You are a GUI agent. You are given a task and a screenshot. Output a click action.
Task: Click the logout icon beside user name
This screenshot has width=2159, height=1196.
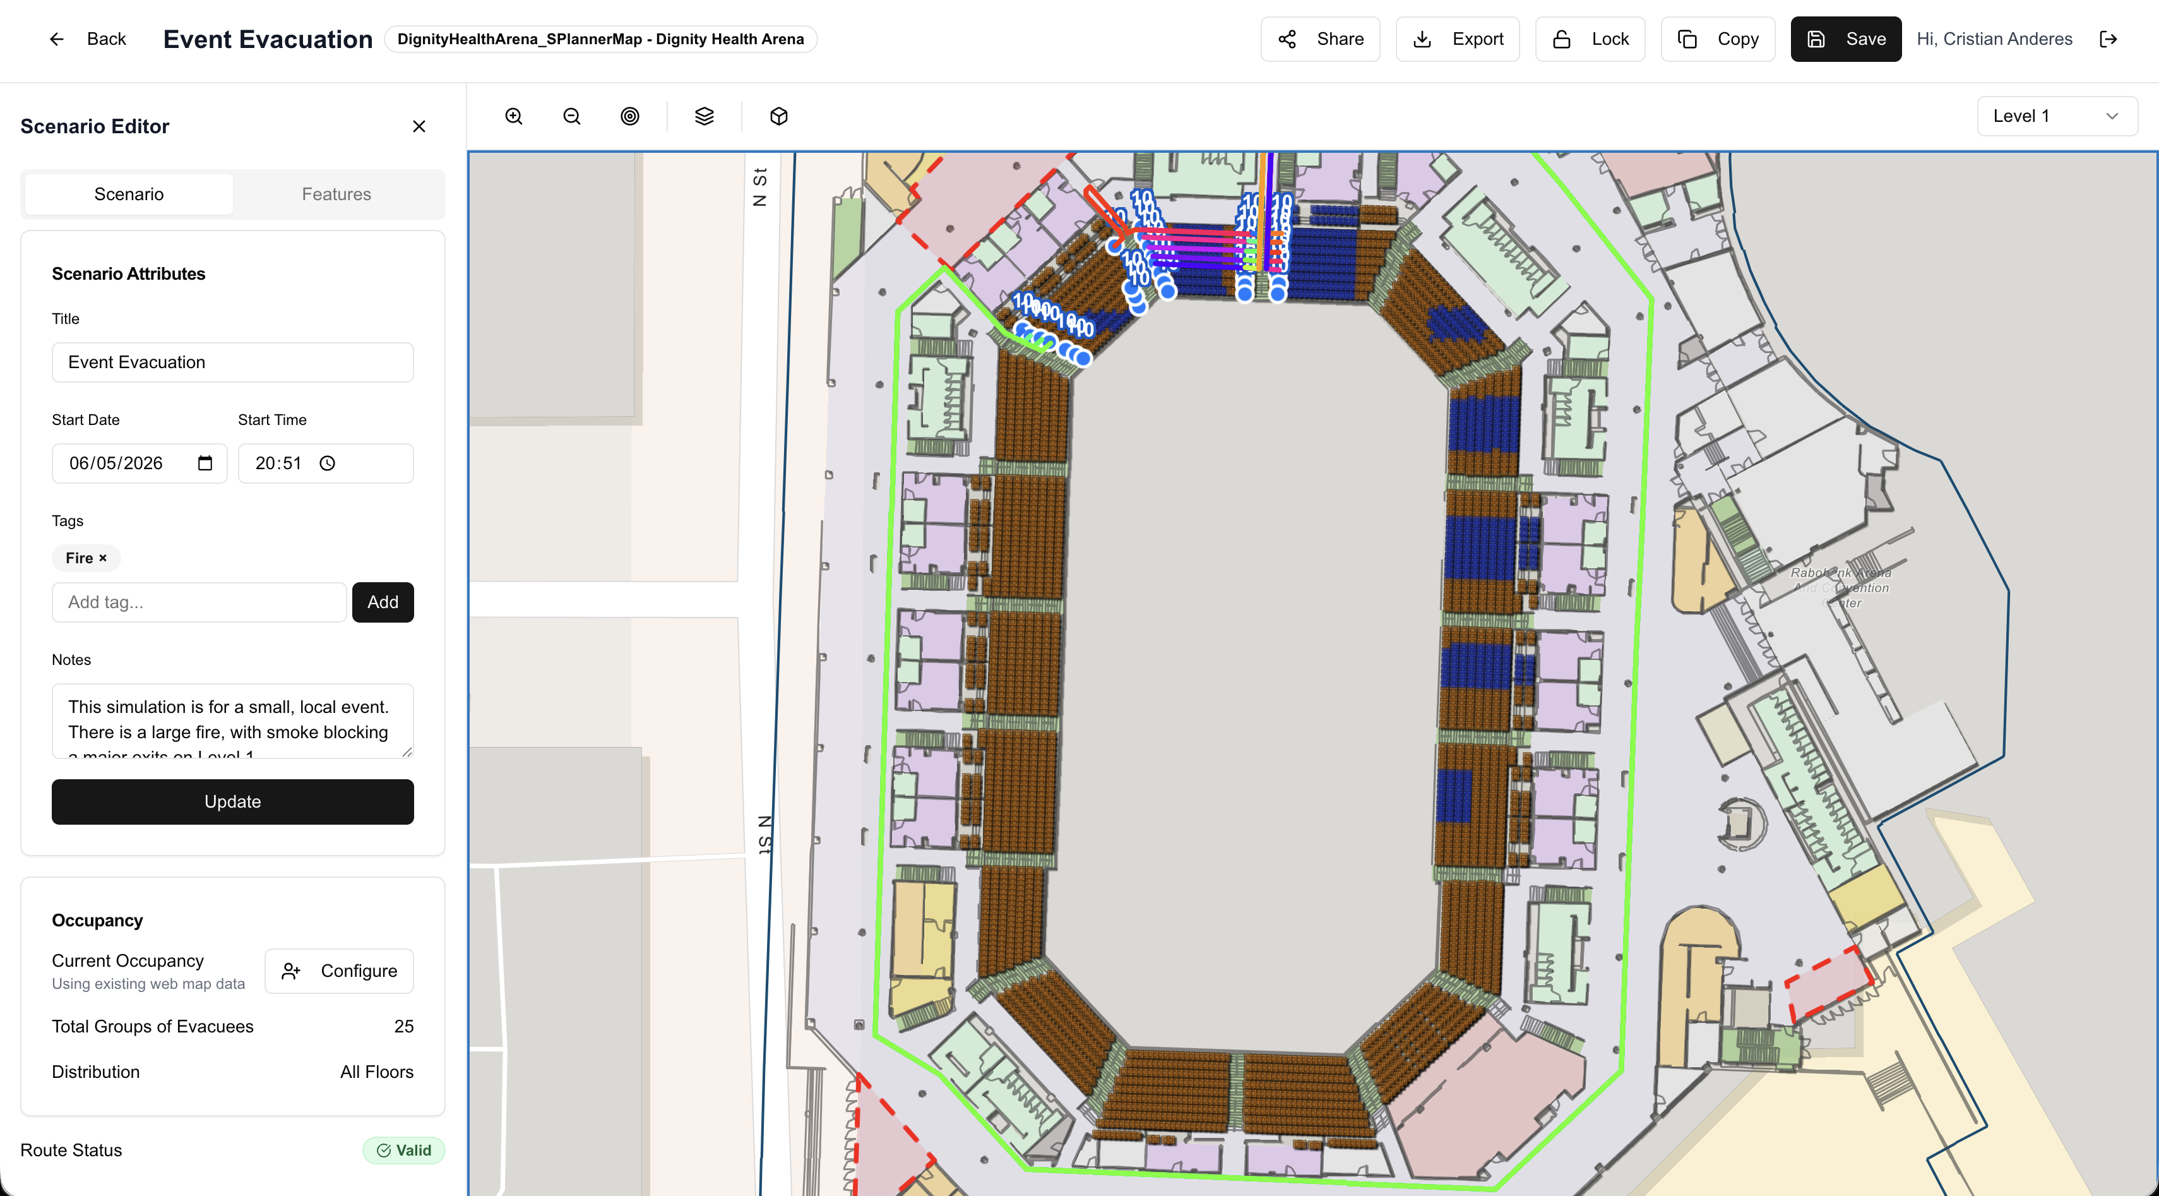point(2108,39)
